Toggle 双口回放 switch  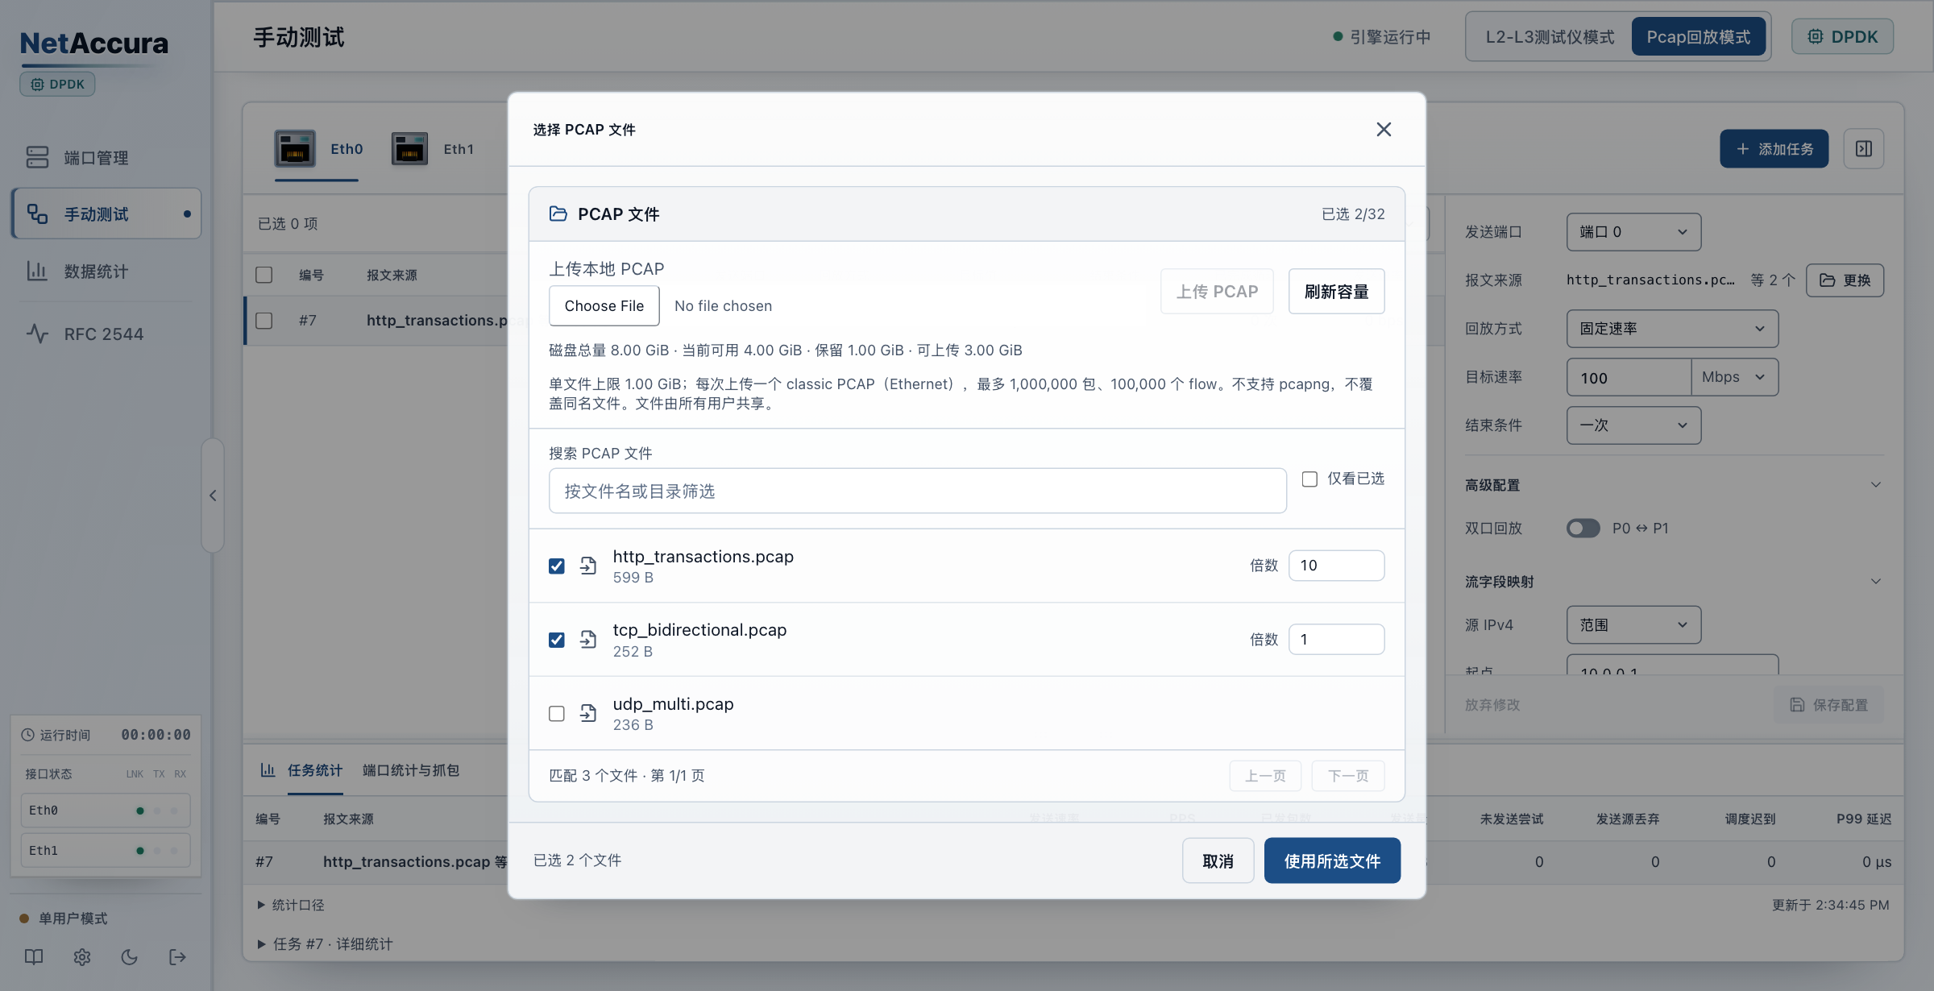click(1583, 529)
